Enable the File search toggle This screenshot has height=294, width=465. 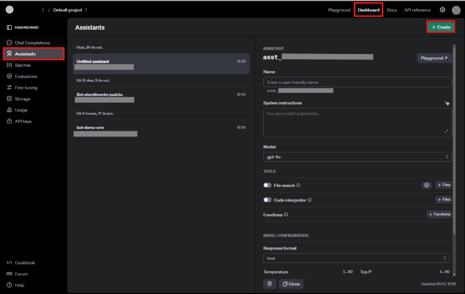(267, 185)
